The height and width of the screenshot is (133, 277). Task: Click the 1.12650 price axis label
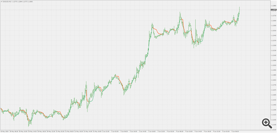click(x=274, y=21)
